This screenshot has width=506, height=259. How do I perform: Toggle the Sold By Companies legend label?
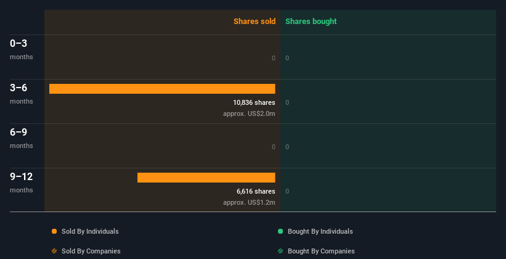click(91, 251)
